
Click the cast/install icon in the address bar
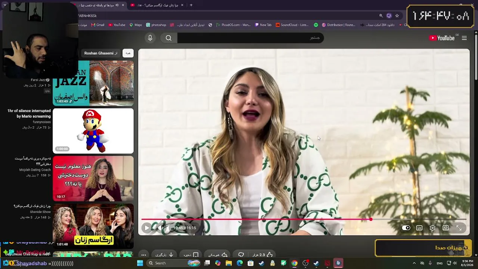[389, 16]
